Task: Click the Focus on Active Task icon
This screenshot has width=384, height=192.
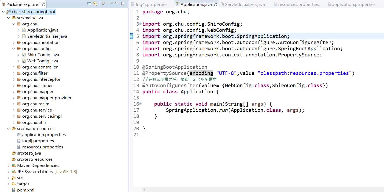Action: pyautogui.click(x=104, y=3)
